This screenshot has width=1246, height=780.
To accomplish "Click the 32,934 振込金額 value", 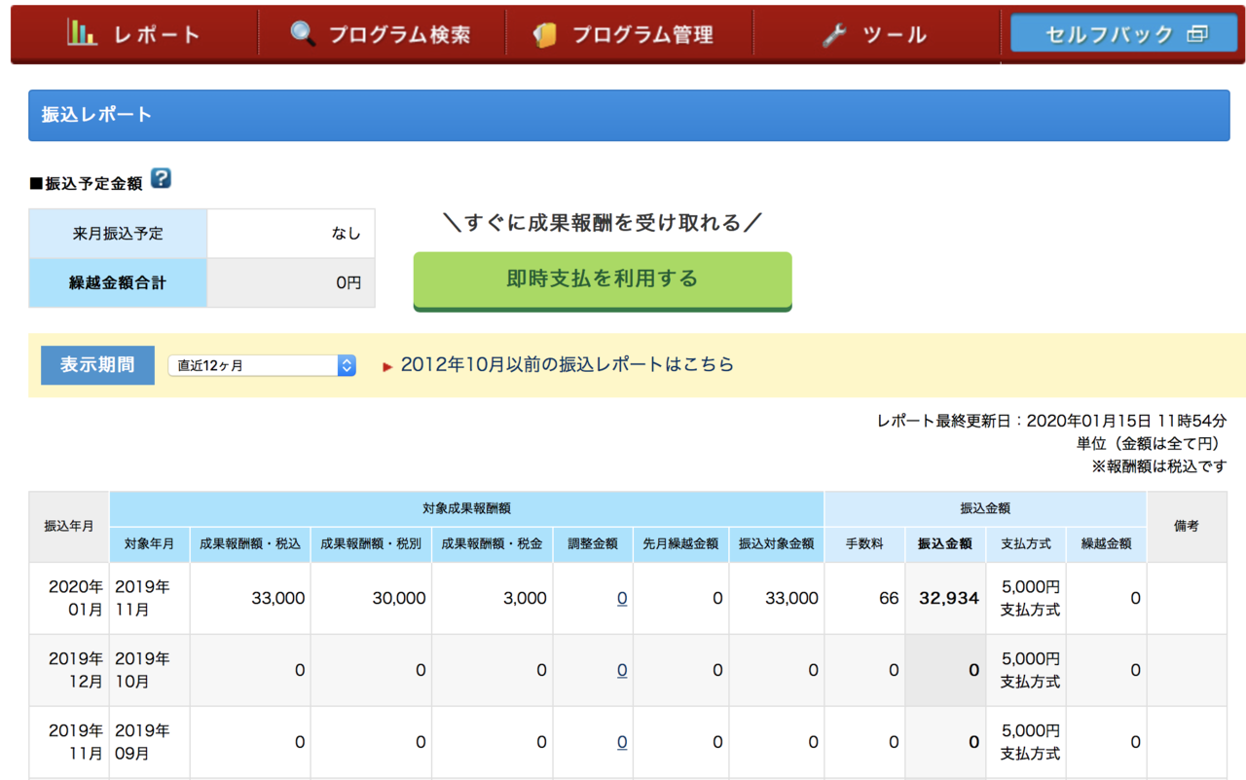I will pos(949,598).
